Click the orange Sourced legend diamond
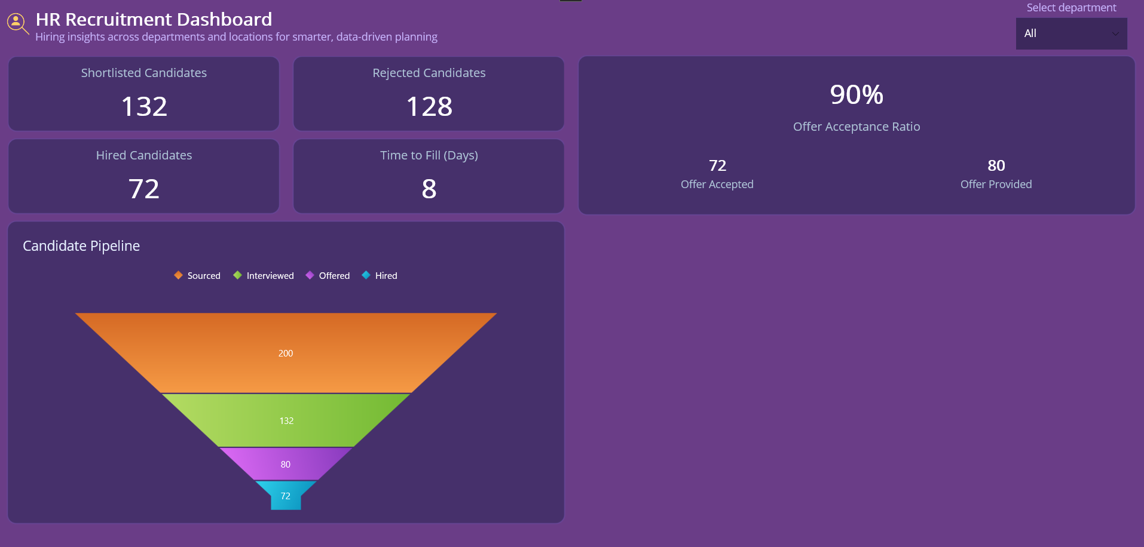The width and height of the screenshot is (1144, 547). tap(178, 275)
